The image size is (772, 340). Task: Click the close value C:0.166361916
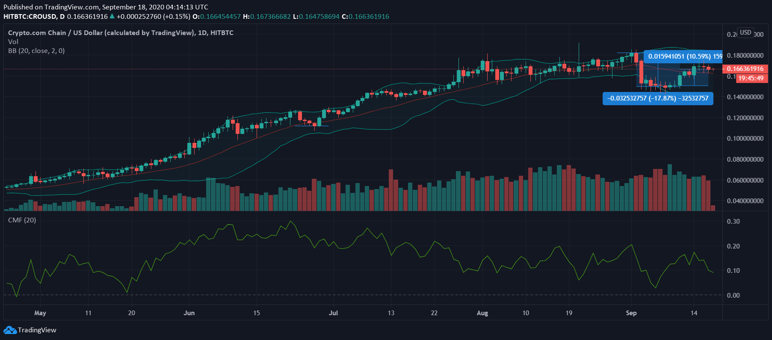(x=366, y=16)
